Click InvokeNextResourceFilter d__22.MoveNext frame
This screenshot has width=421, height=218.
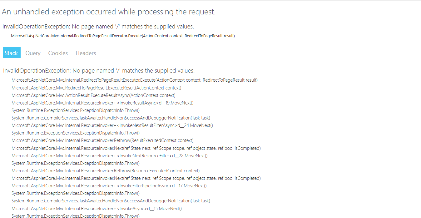(109, 155)
